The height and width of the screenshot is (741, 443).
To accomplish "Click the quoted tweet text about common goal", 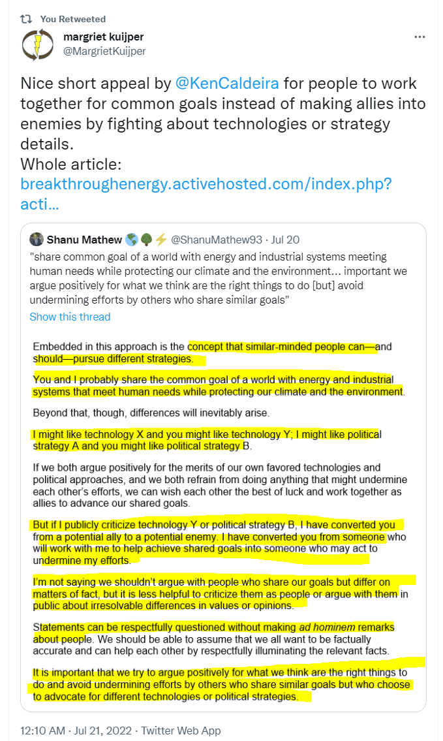I will (218, 278).
